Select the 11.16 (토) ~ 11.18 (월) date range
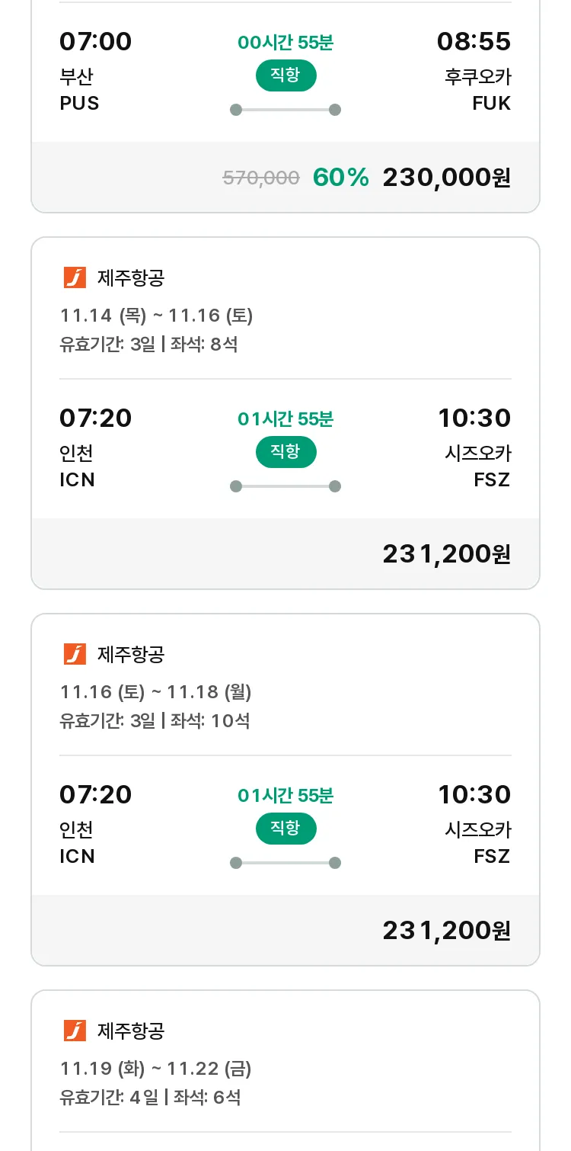The image size is (571, 1151). (155, 692)
